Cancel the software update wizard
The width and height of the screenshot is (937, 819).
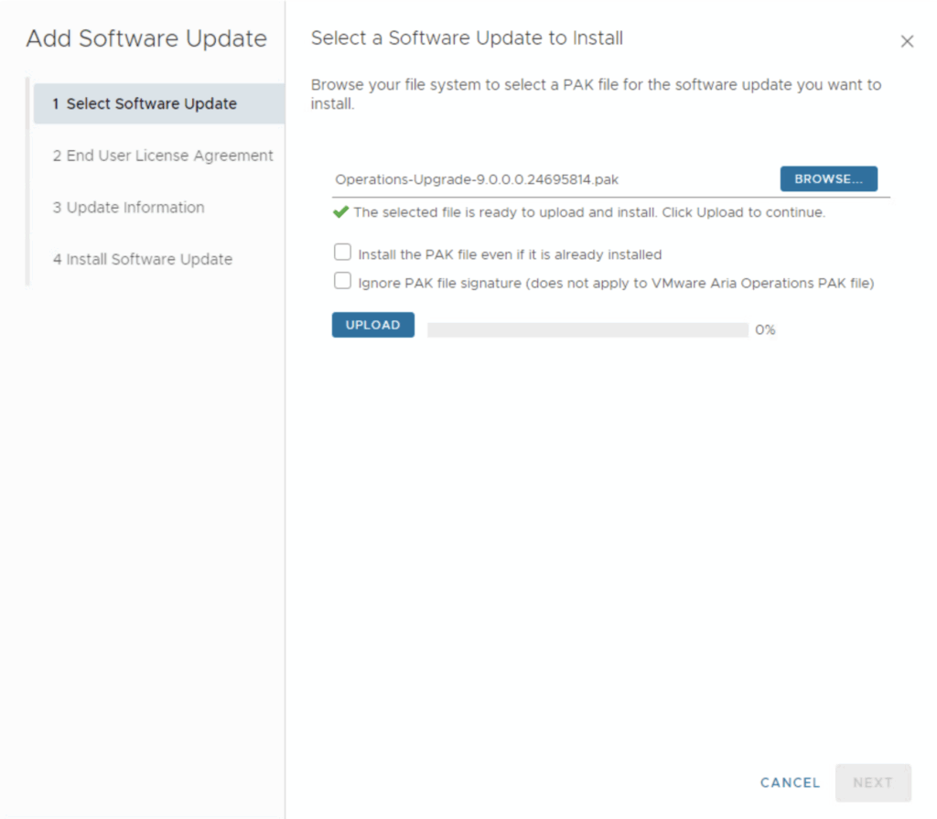790,782
